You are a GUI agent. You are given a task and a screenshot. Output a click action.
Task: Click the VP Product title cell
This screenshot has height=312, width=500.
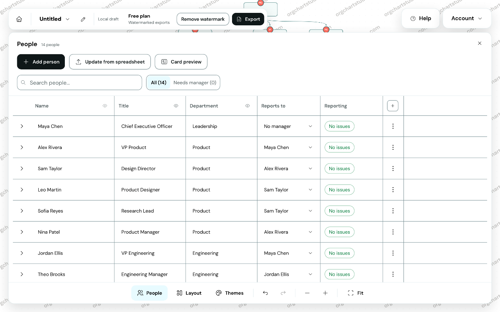pyautogui.click(x=150, y=147)
